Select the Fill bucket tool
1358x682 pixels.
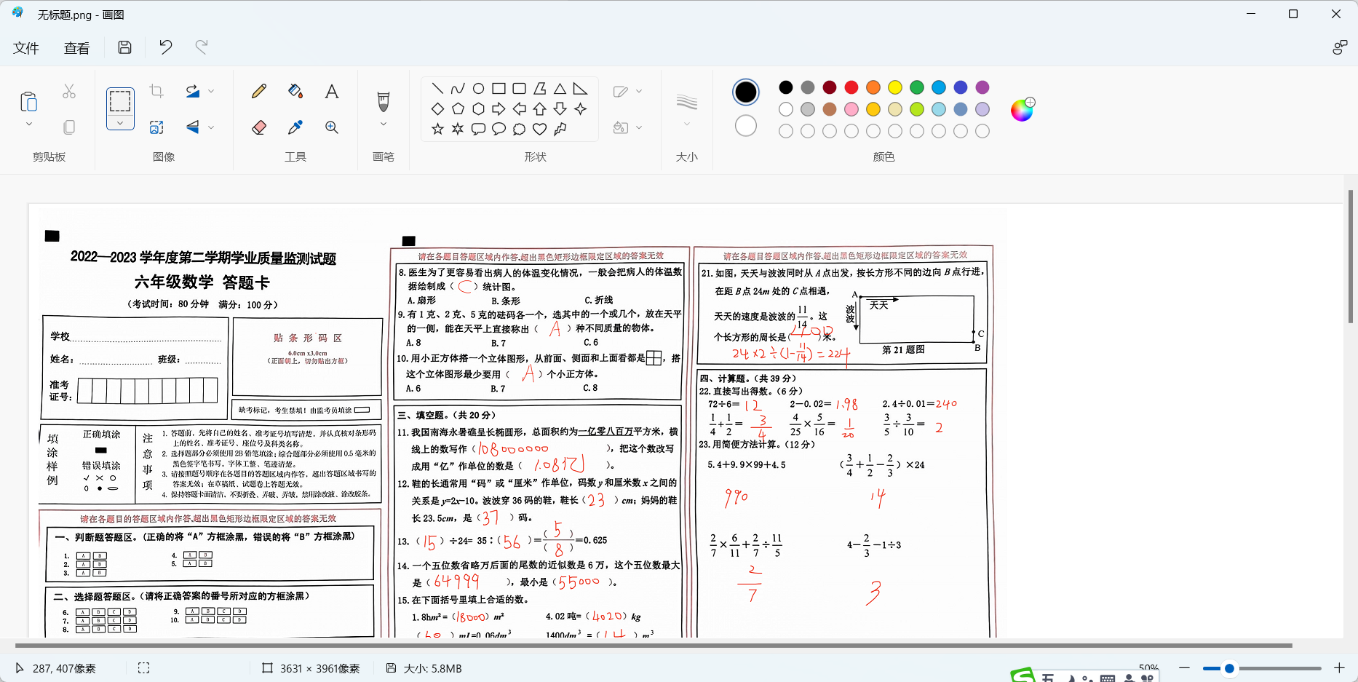coord(295,91)
